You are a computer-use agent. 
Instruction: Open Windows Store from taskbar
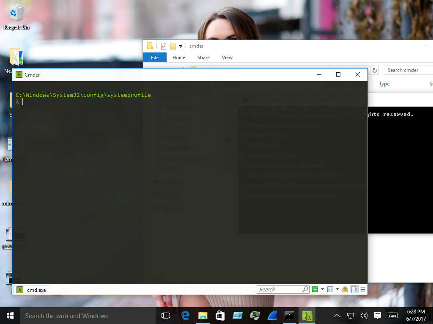tap(220, 316)
